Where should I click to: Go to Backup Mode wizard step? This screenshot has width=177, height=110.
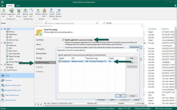[x=41, y=54]
